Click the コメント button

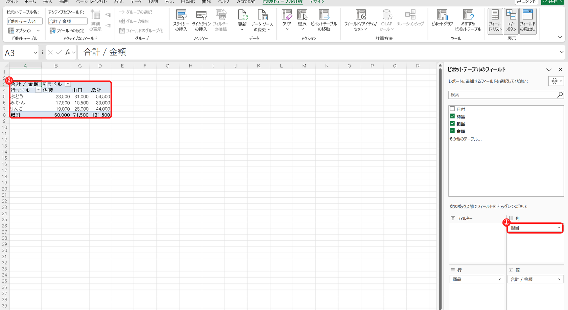526,2
